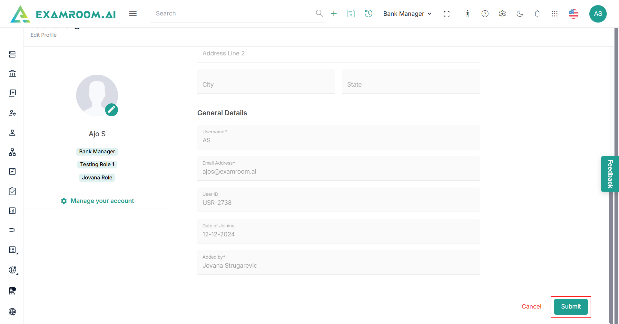Enter fullscreen mode via header icon
This screenshot has width=619, height=324.
point(447,14)
